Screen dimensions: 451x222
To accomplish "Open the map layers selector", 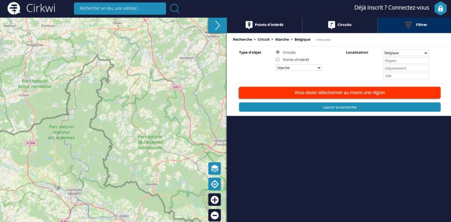I will 214,168.
